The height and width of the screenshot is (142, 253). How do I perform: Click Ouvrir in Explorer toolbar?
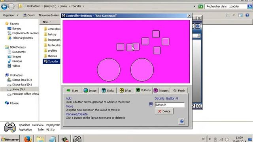pos(29,15)
